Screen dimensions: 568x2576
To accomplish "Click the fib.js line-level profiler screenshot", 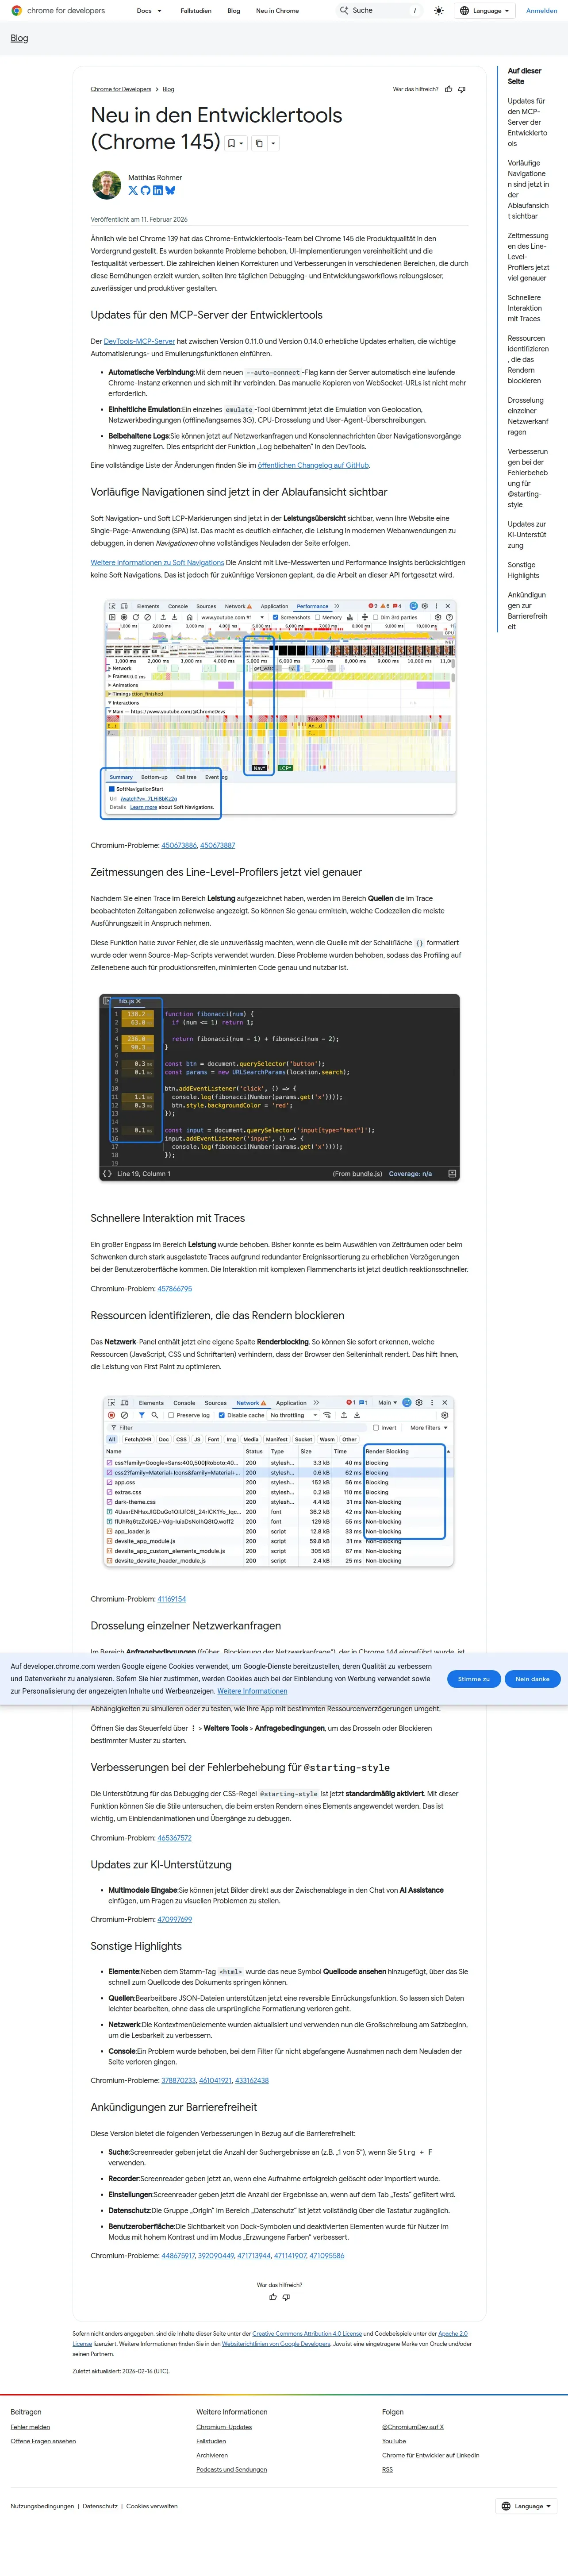I will pyautogui.click(x=280, y=1087).
